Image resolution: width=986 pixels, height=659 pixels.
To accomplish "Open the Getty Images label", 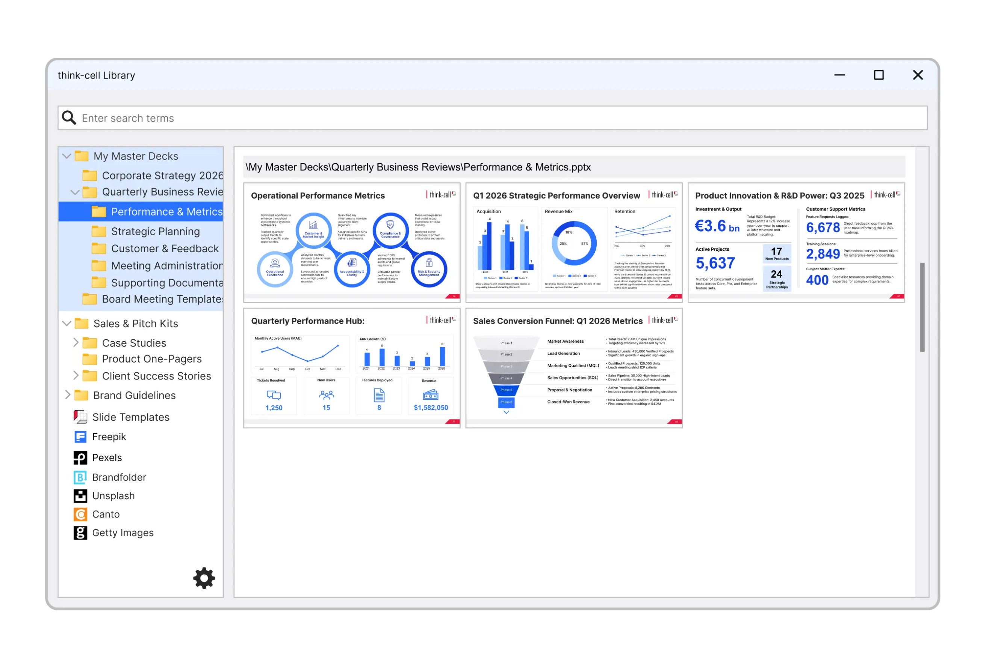I will point(123,533).
